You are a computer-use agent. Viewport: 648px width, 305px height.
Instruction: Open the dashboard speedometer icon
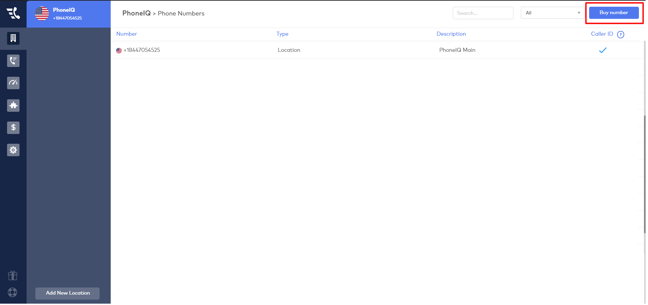point(13,83)
